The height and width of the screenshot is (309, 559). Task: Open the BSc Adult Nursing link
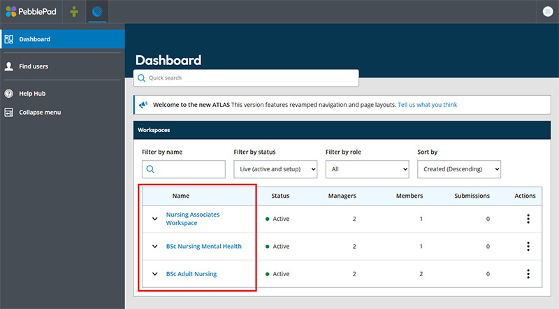pyautogui.click(x=191, y=273)
